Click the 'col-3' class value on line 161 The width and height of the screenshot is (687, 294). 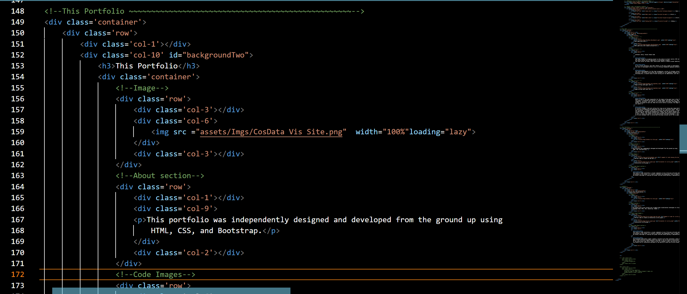tap(198, 154)
